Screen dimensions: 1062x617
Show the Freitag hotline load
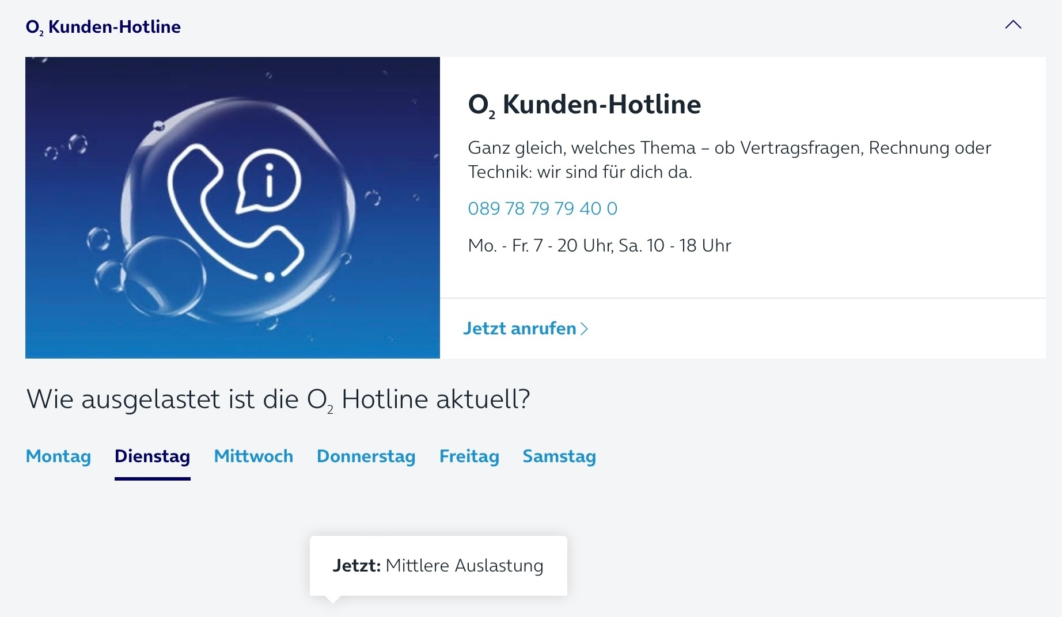click(469, 456)
